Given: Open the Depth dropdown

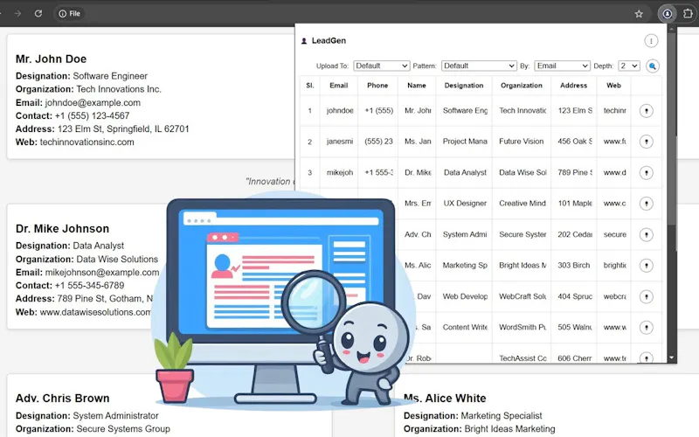Looking at the screenshot, I should (628, 66).
